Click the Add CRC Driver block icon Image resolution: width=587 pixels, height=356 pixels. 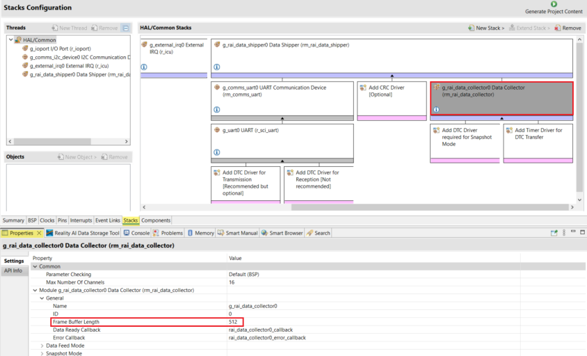point(363,87)
